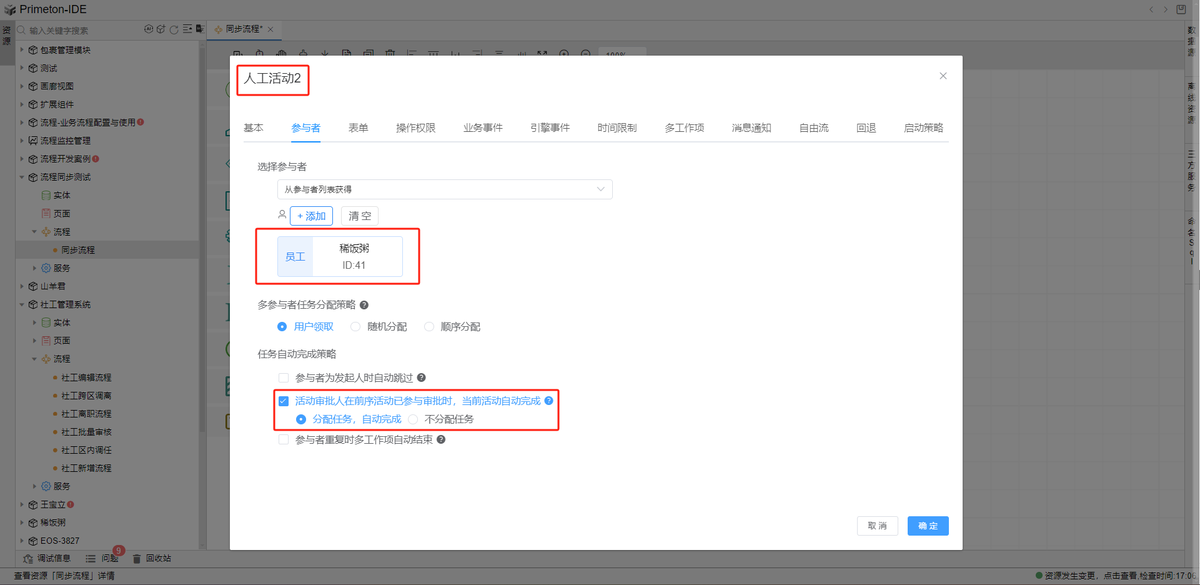Click the 添加 participant button

[311, 216]
